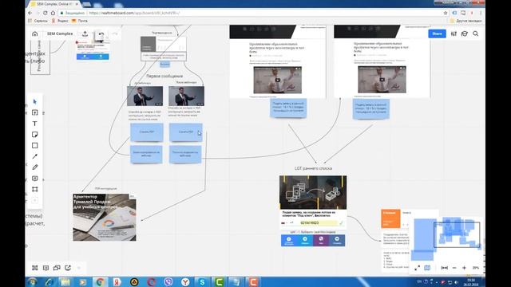
Task: Switch to the SEM Complex browser tab
Action: [x=54, y=4]
